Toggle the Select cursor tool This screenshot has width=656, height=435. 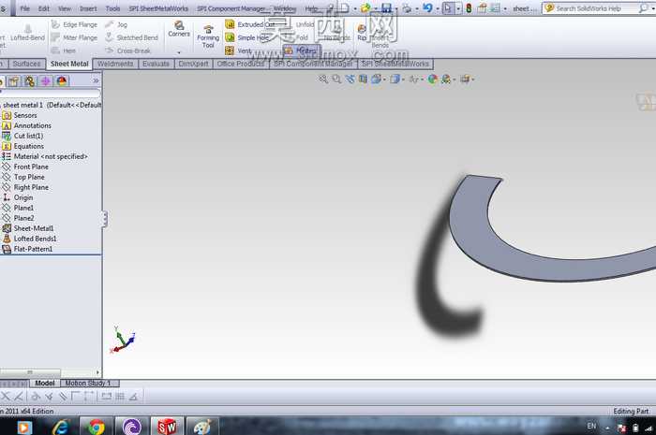[x=448, y=7]
